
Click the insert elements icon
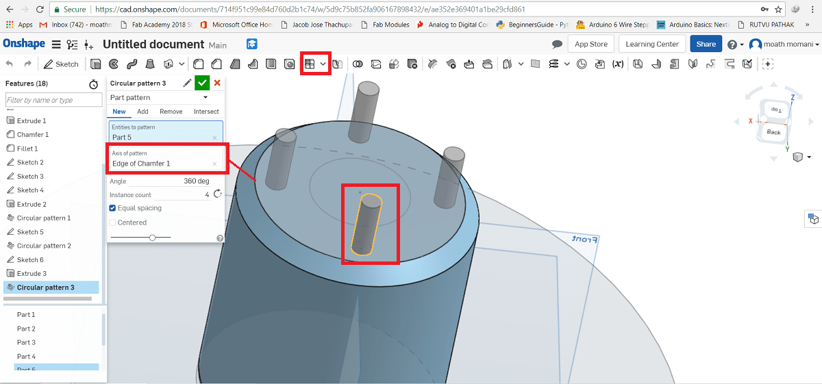point(89,44)
